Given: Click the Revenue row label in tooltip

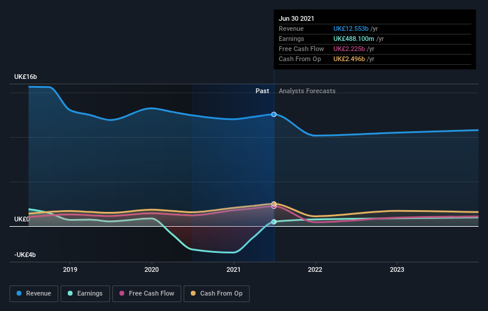Looking at the screenshot, I should [291, 28].
